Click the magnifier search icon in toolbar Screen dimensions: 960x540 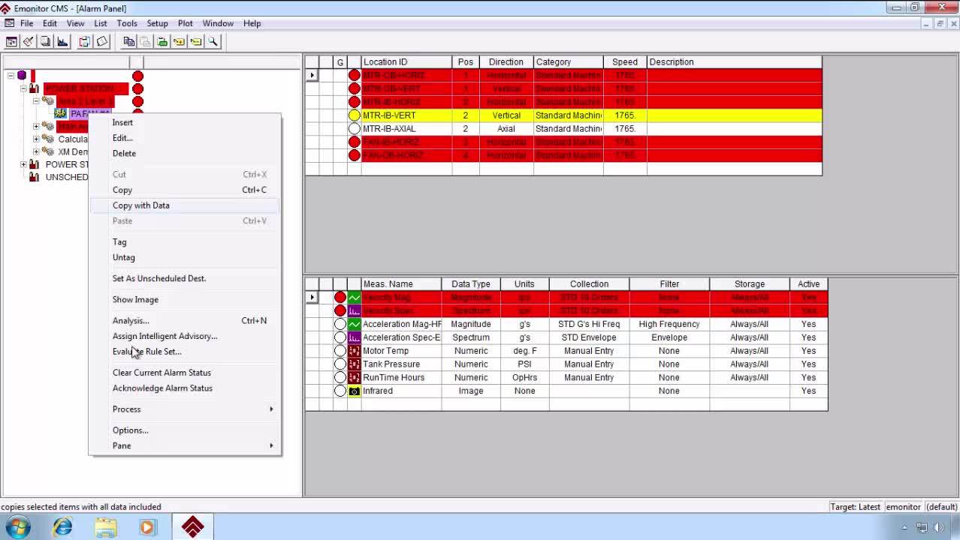coord(213,42)
